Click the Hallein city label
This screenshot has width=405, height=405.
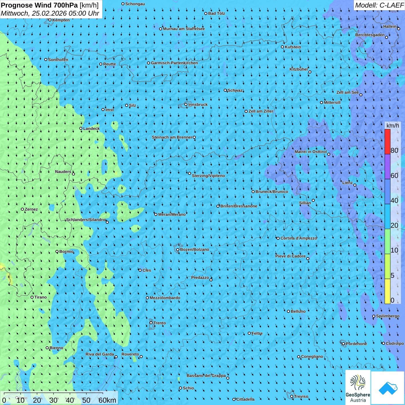[390, 26]
